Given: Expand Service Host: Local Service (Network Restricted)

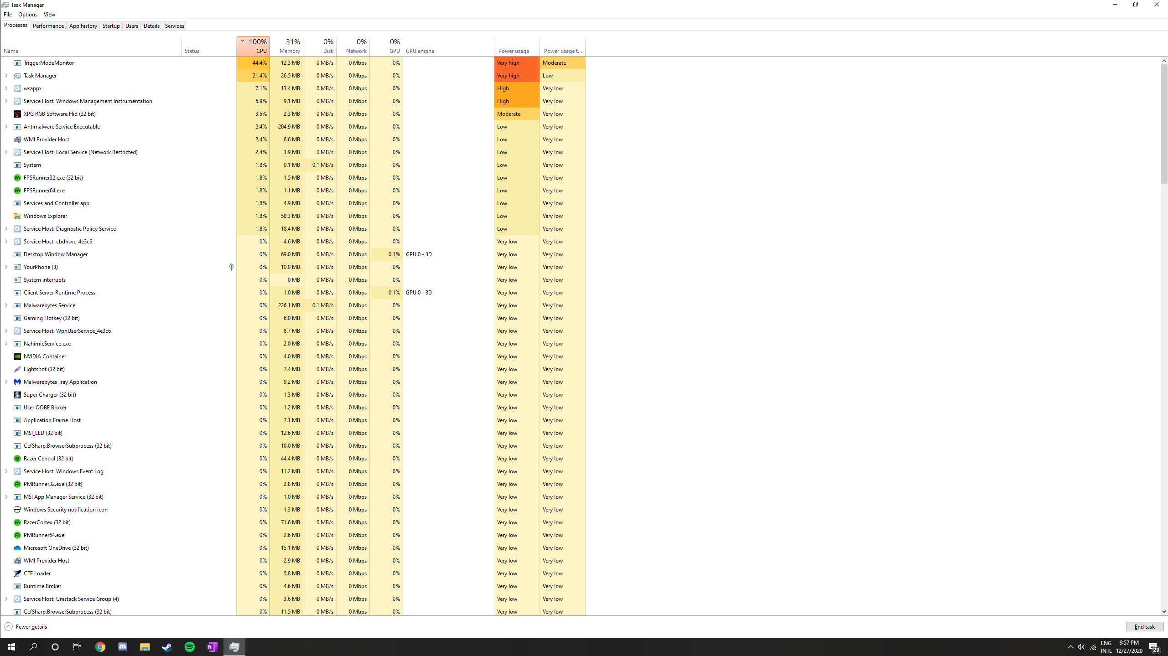Looking at the screenshot, I should pyautogui.click(x=6, y=152).
